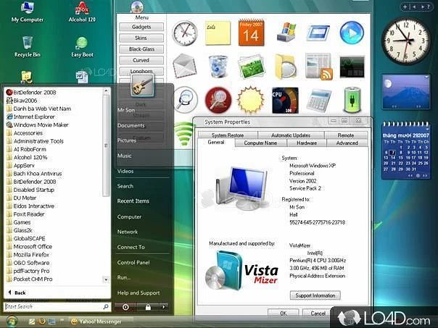Open Documents in Start menu
438x328 pixels.
coord(131,125)
